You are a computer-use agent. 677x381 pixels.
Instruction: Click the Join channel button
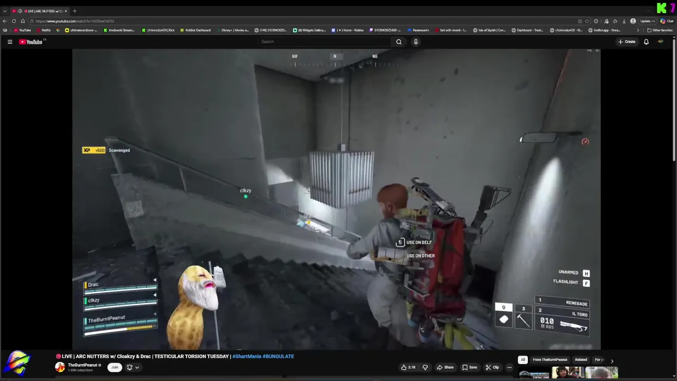tap(114, 367)
